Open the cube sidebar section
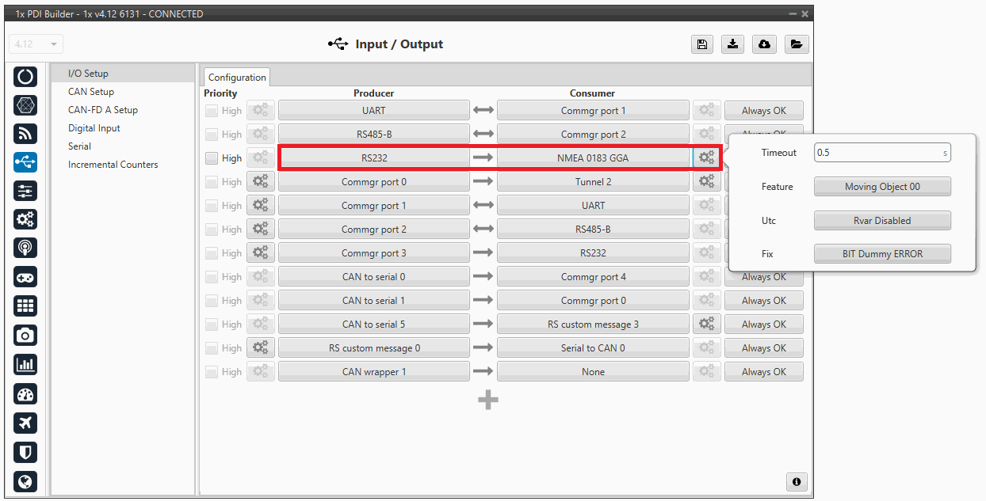This screenshot has width=986, height=501. [x=25, y=105]
